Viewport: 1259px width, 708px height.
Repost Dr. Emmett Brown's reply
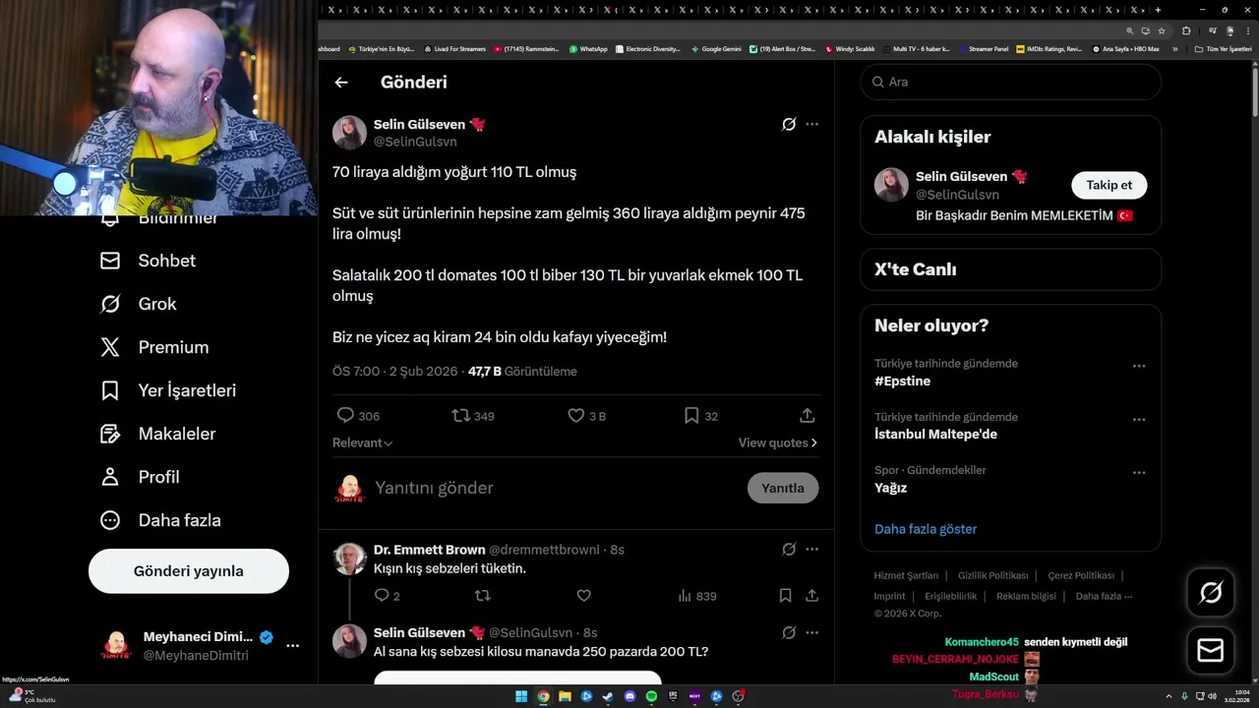coord(482,596)
